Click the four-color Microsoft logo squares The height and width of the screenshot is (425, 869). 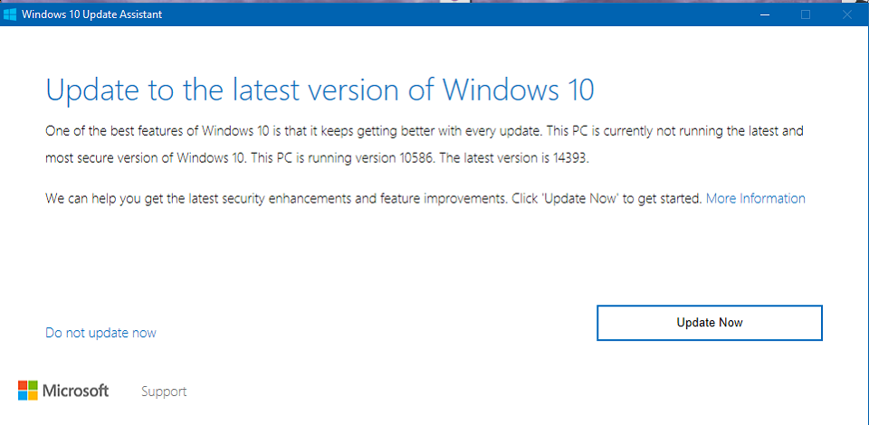[28, 391]
